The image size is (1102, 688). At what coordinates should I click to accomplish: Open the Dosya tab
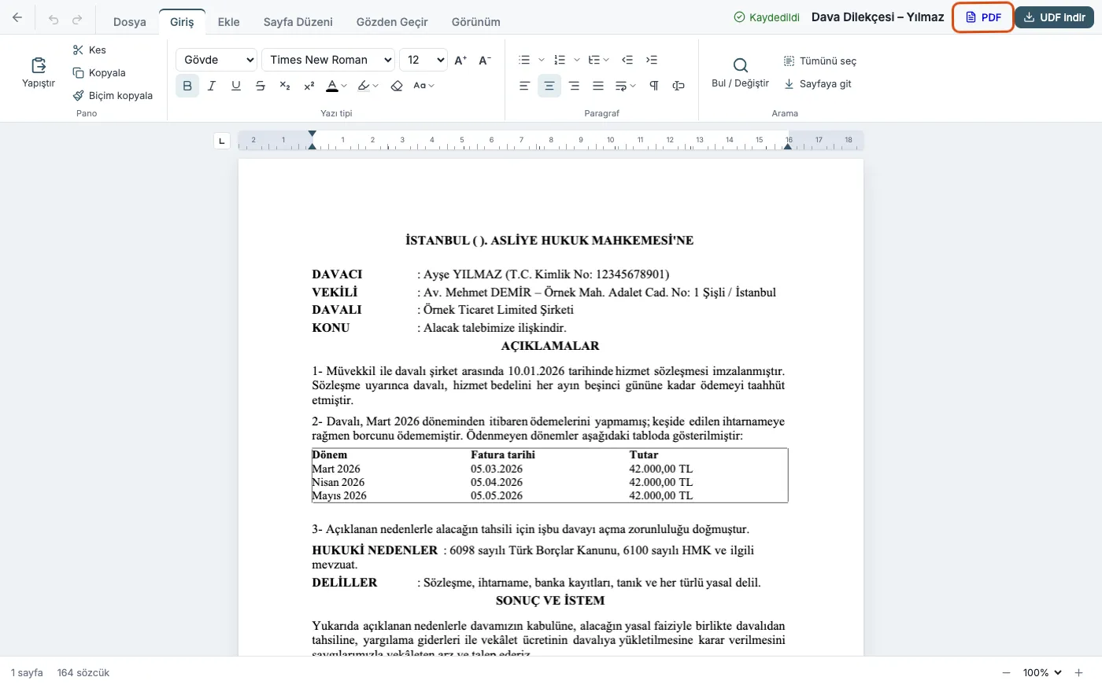[x=130, y=22]
